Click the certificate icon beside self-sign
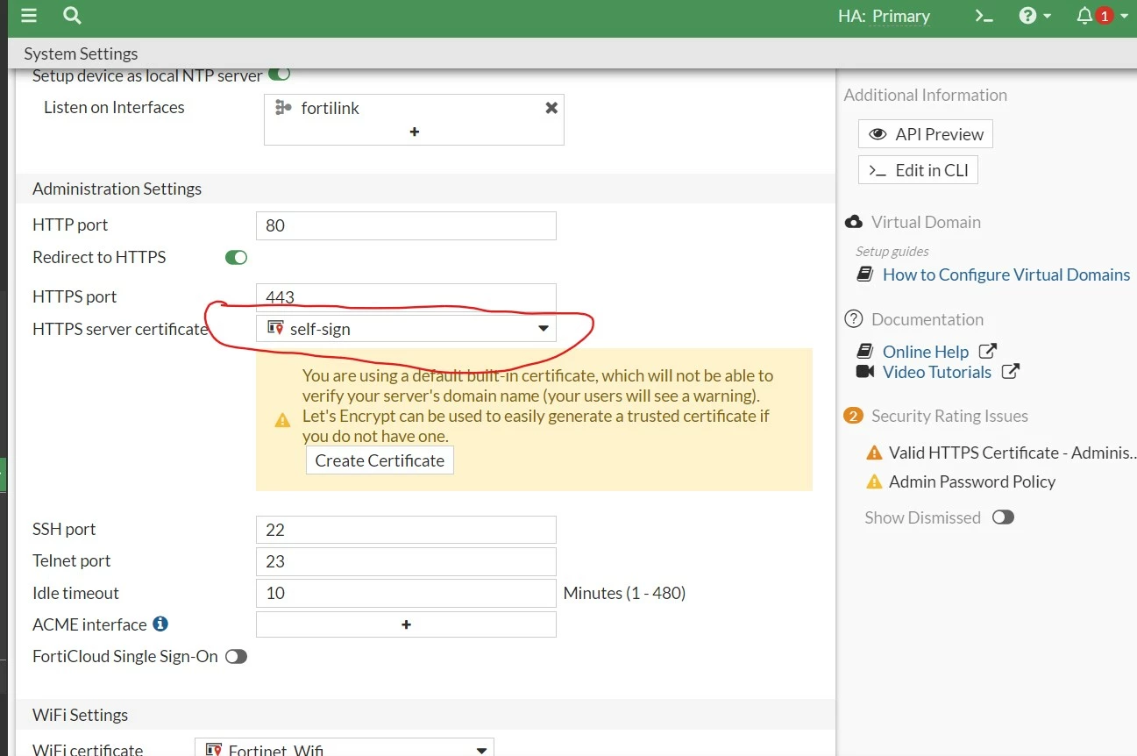The image size is (1137, 756). click(x=275, y=328)
